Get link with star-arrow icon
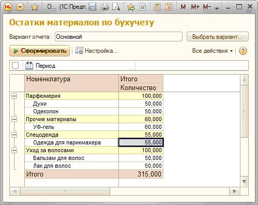 131,7
